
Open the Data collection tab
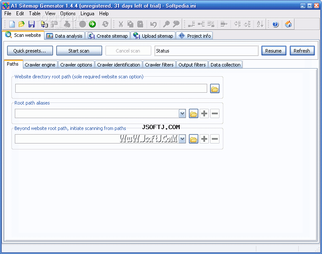(x=225, y=65)
